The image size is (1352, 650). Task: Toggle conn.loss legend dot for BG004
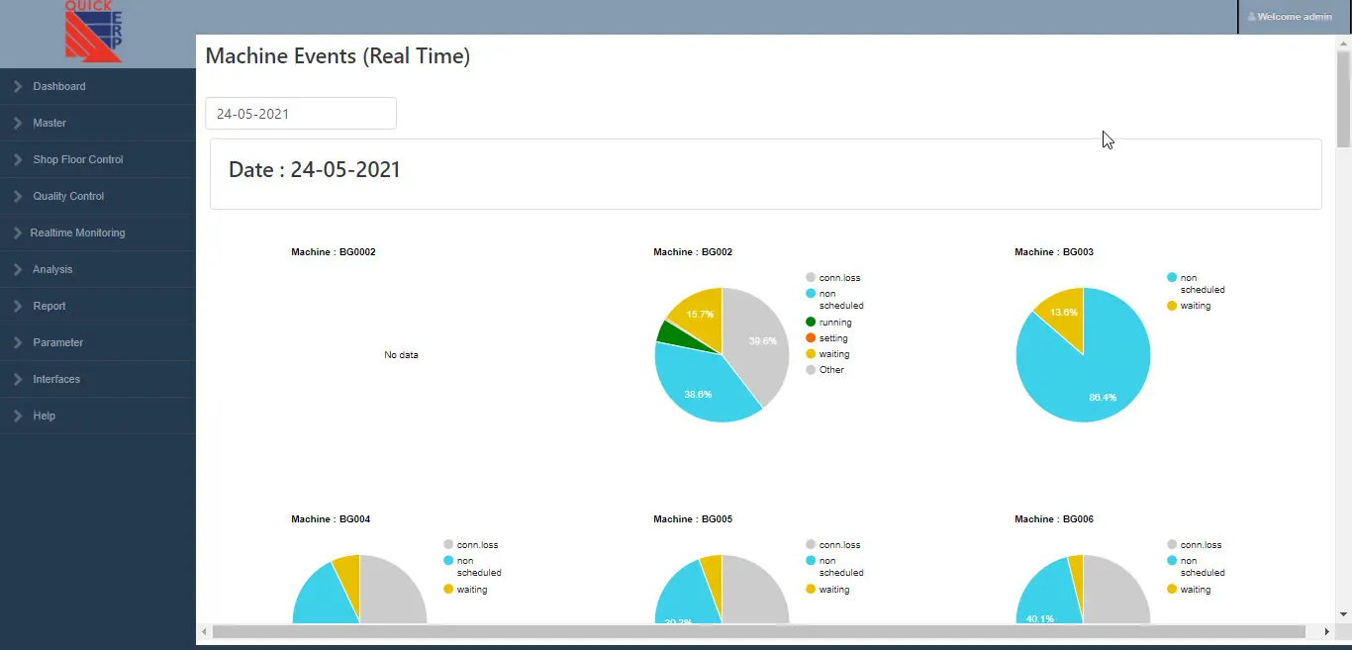click(x=448, y=545)
